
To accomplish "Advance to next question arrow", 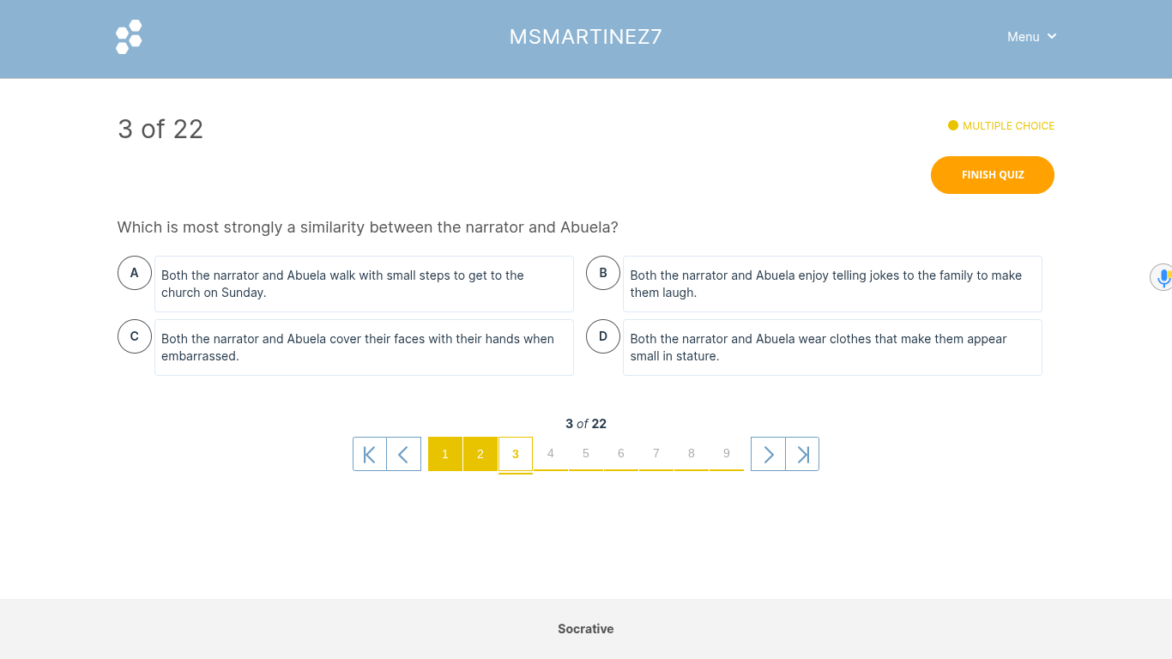I will (x=768, y=454).
